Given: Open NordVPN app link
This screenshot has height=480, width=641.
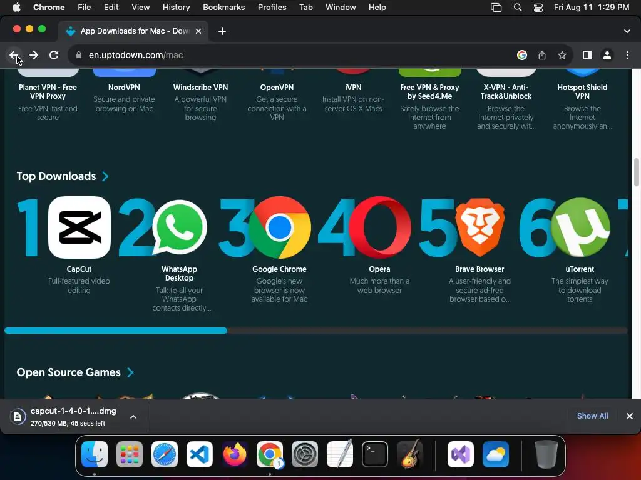Looking at the screenshot, I should coord(125,87).
